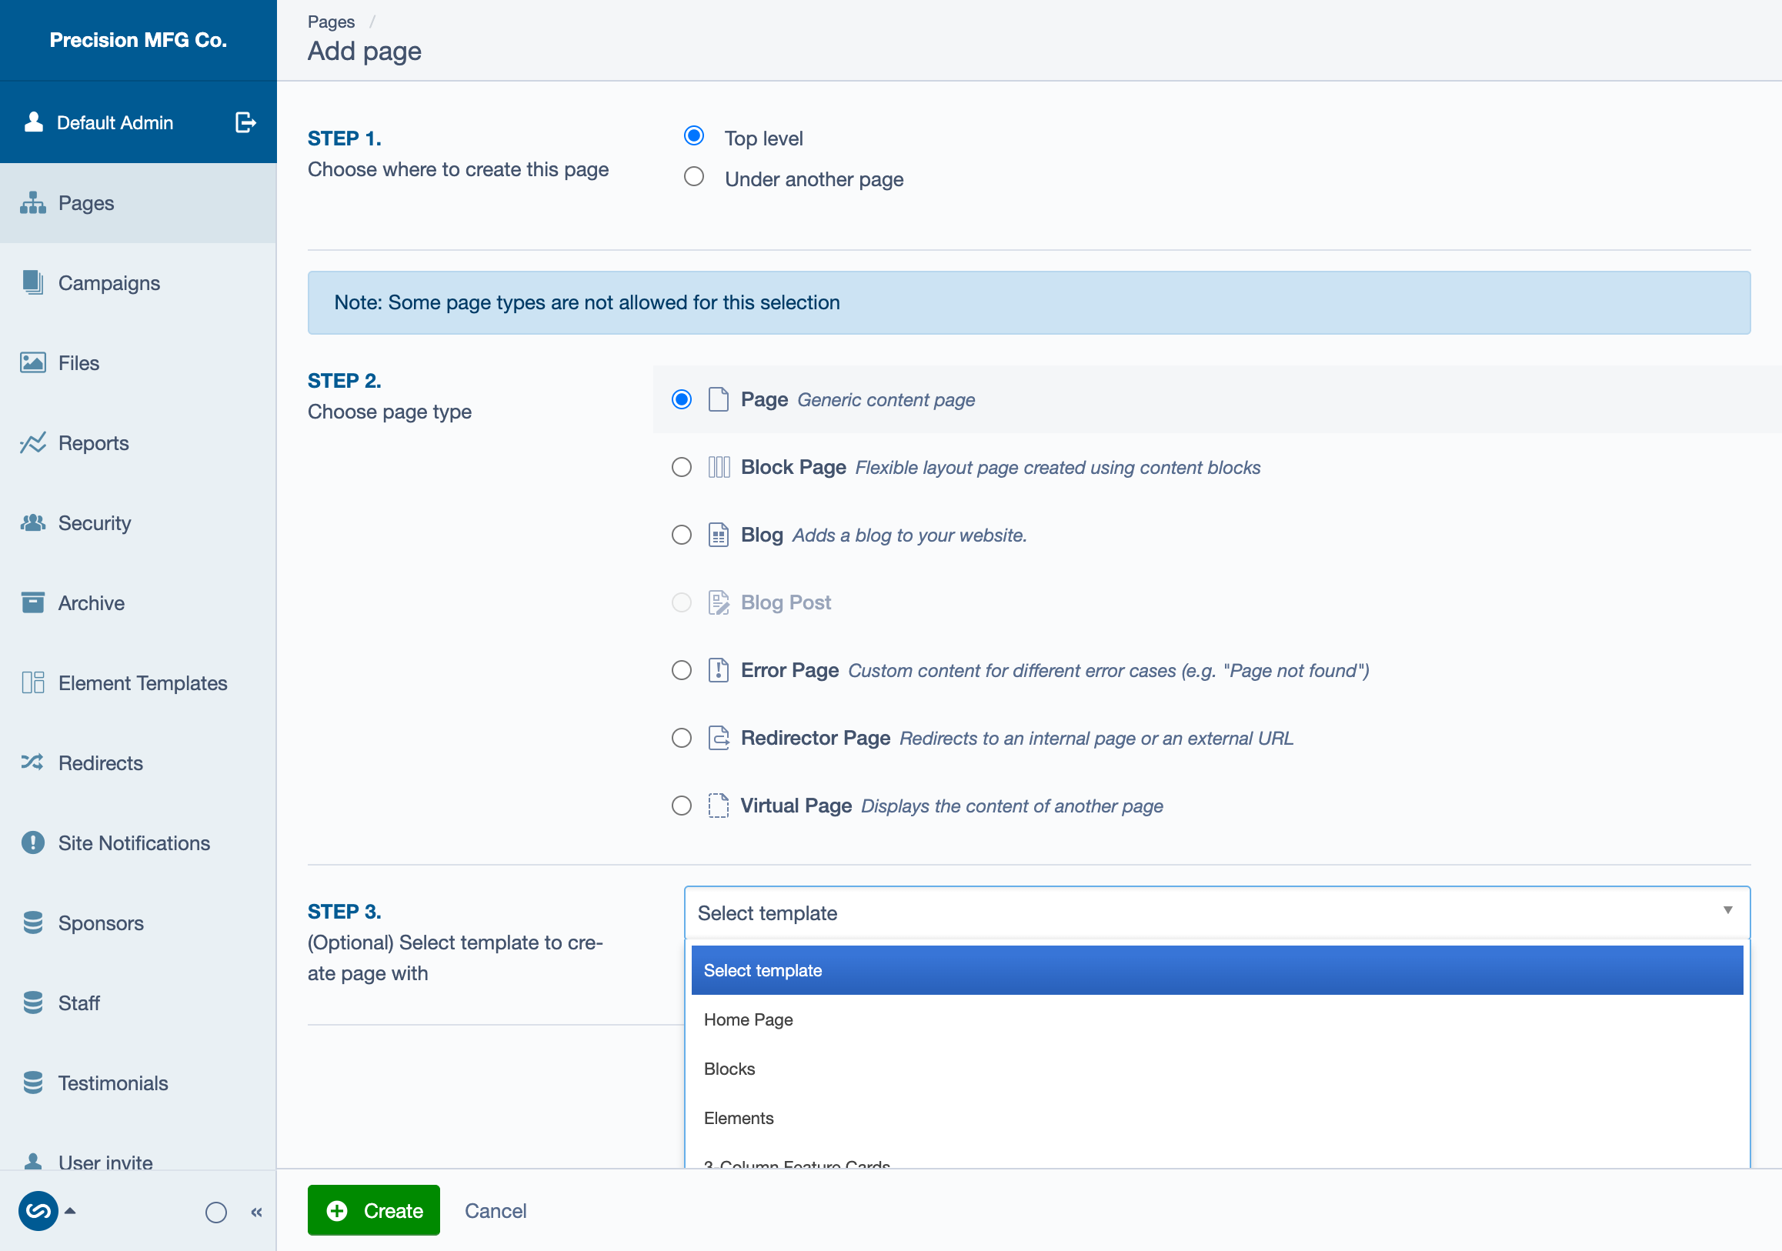Choose Blocks from template list
Screen dimensions: 1782x1251
pos(1216,1069)
